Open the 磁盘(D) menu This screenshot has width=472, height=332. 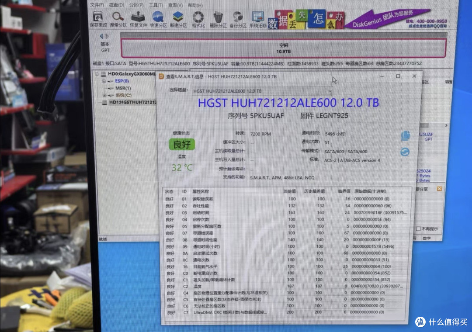click(117, 5)
